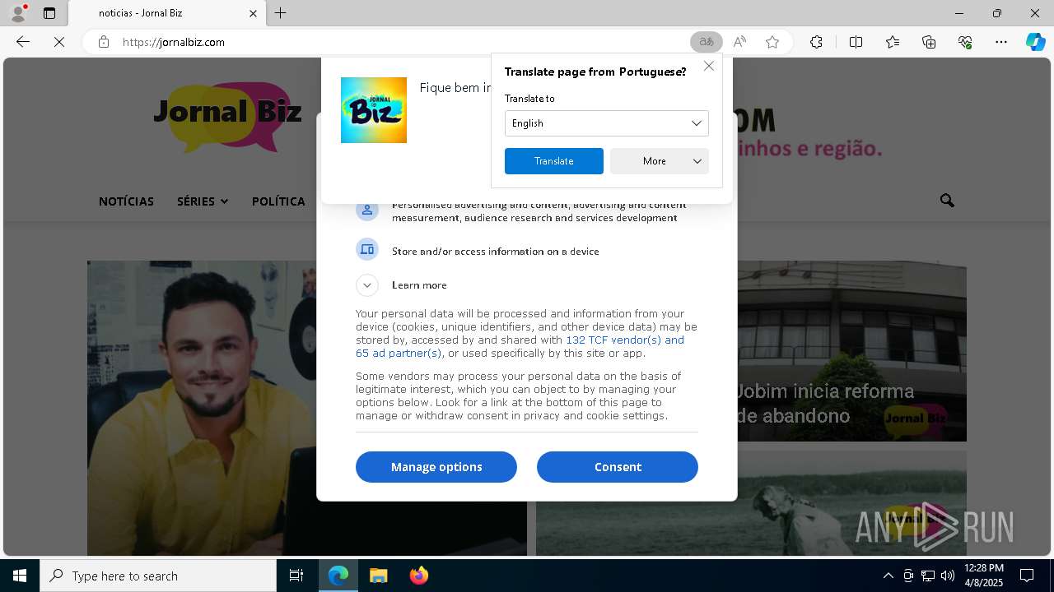The image size is (1054, 592).
Task: Open the Extensions puzzle icon
Action: coord(816,42)
